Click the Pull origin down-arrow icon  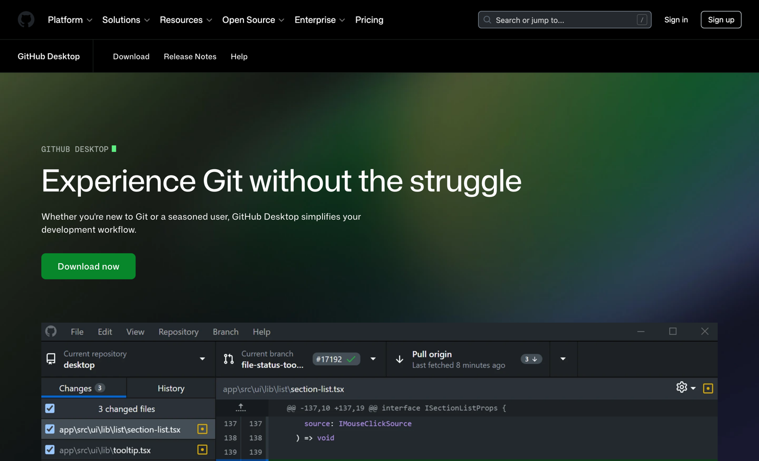(400, 359)
